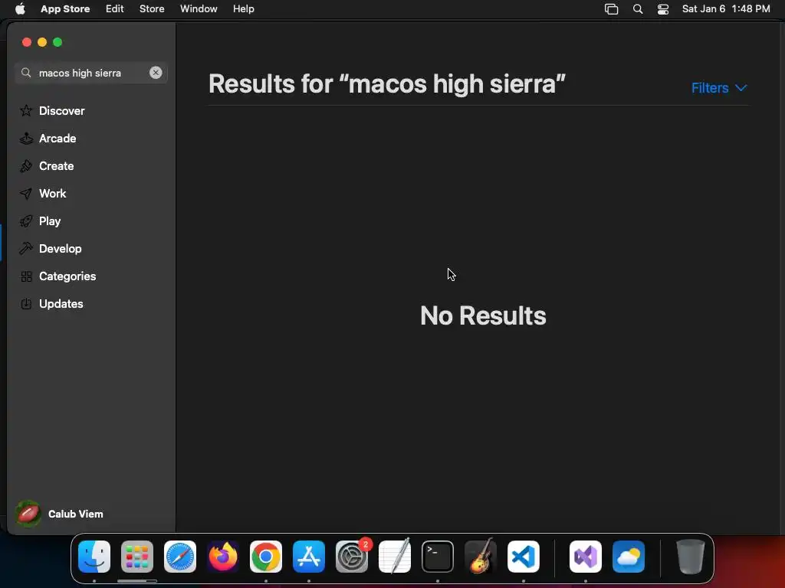Click the Create paintbrush icon
This screenshot has width=785, height=588.
point(26,166)
